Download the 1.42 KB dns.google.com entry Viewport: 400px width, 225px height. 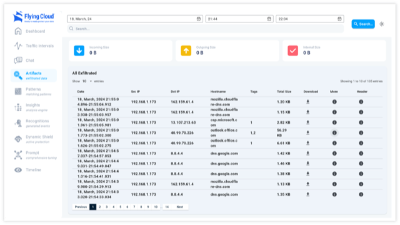(308, 153)
